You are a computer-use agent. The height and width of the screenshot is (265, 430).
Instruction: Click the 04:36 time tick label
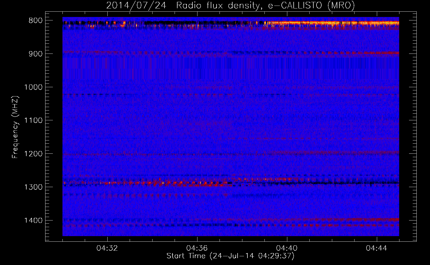point(197,248)
